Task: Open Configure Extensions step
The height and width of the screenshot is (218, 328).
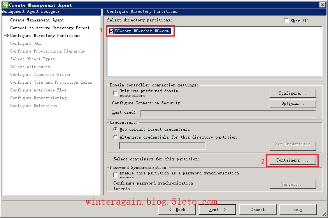Action: click(x=34, y=105)
